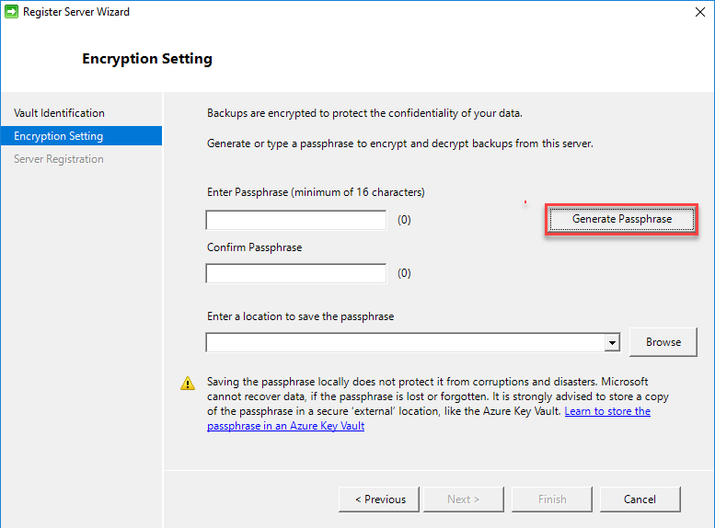Click the yellow warning triangle icon
Viewport: 715px width, 528px height.
188,383
